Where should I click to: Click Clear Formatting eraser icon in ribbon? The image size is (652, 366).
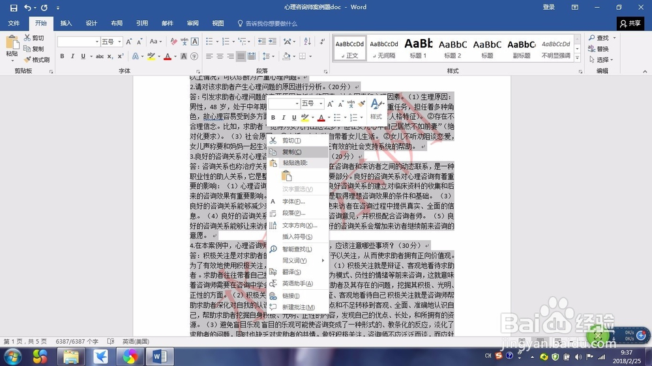174,42
